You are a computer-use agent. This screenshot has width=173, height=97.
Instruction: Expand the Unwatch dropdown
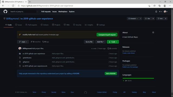tap(133, 19)
